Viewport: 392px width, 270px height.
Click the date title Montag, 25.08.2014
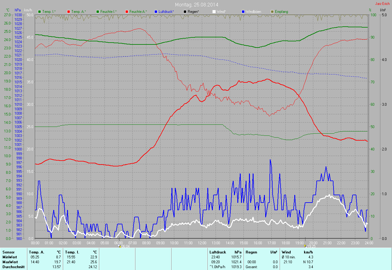(196, 5)
